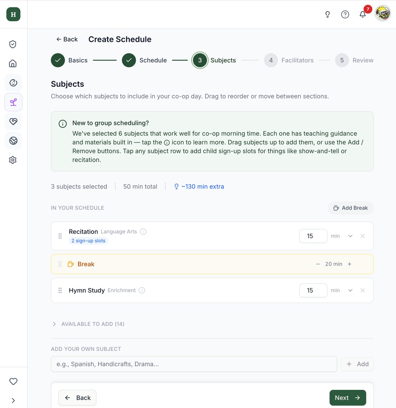This screenshot has width=396, height=408.
Task: Click the info icon beside Hymn Study
Action: click(142, 290)
